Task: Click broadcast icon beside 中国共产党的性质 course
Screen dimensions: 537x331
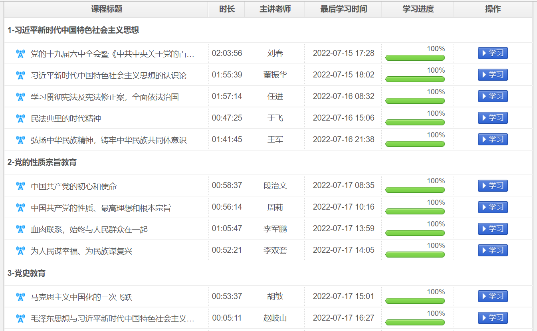Action: 20,208
